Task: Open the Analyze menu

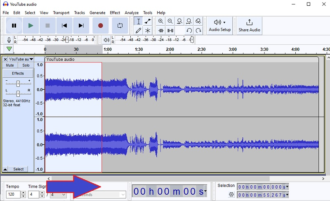Action: (x=132, y=13)
